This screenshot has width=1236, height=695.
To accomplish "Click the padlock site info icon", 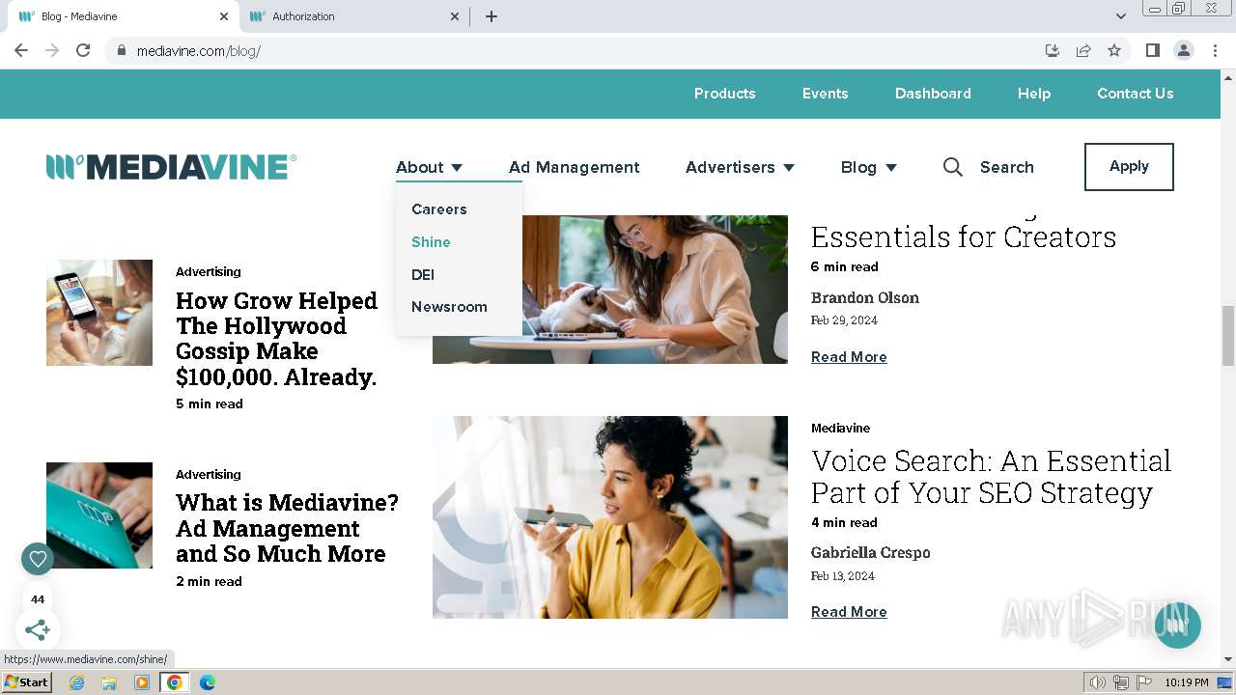I will click(122, 50).
